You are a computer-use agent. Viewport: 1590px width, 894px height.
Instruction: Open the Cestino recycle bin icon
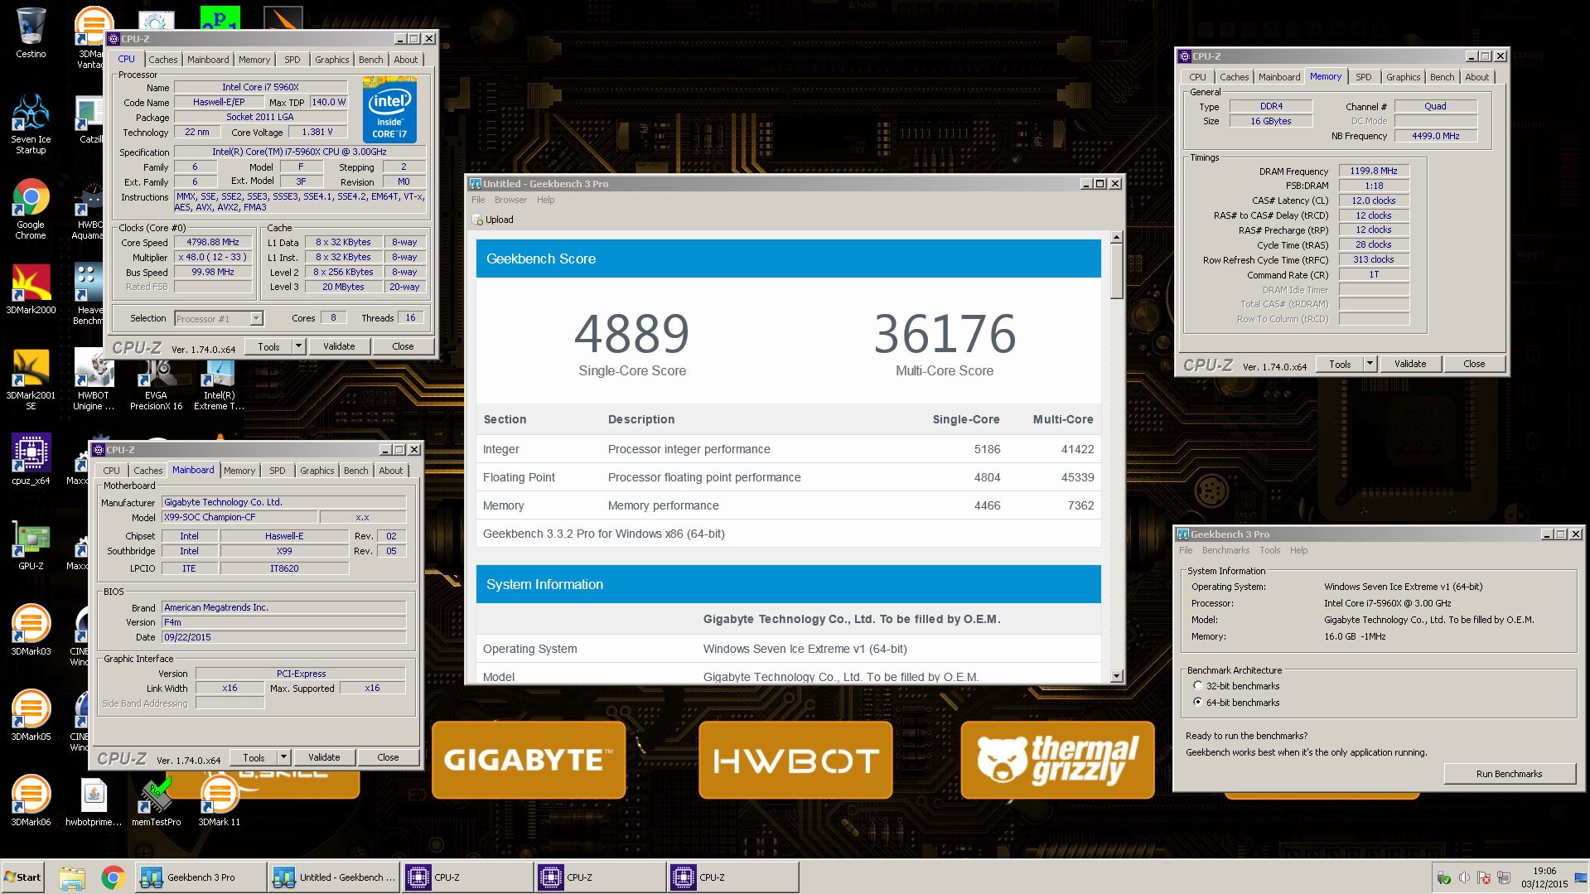[31, 33]
